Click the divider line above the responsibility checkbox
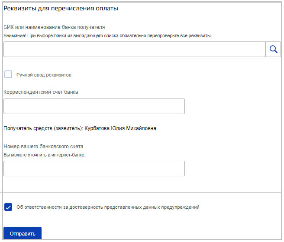The image size is (284, 242). (142, 192)
